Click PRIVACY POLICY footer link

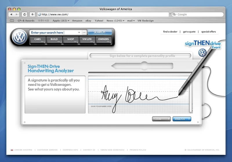[138, 150]
